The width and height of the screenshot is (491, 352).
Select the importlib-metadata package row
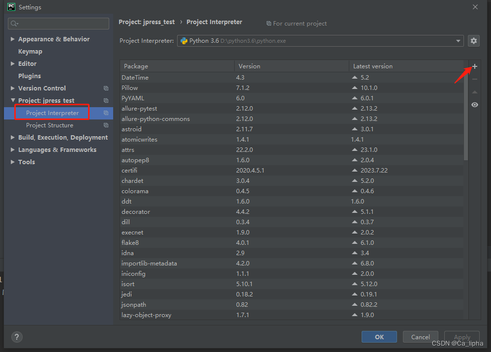point(292,263)
